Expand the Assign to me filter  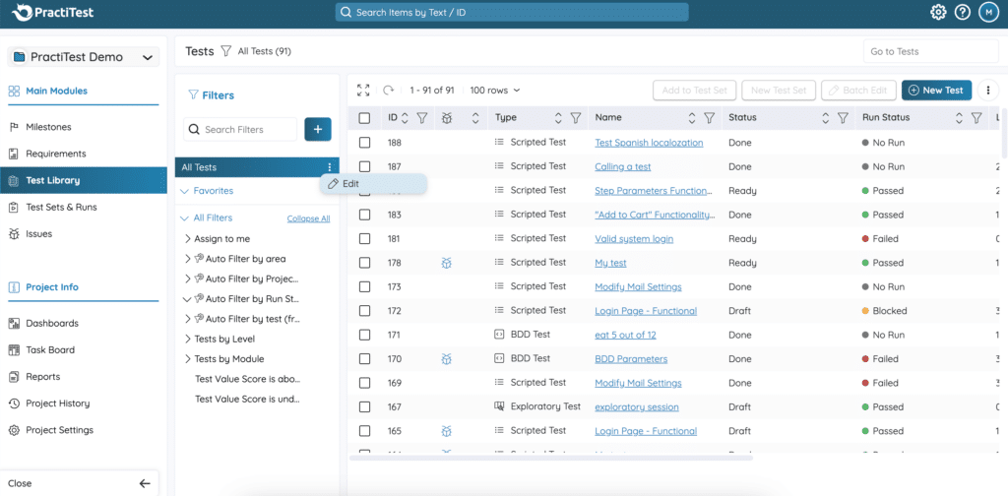(x=188, y=239)
